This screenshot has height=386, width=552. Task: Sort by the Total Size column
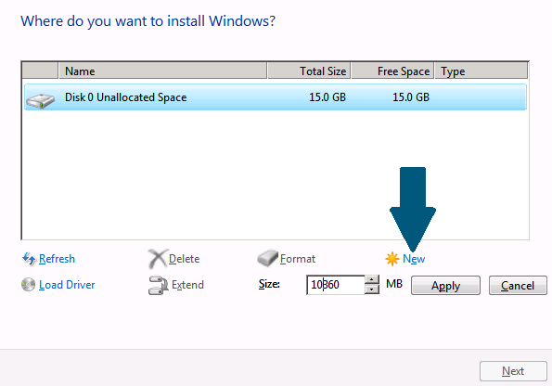coord(309,71)
